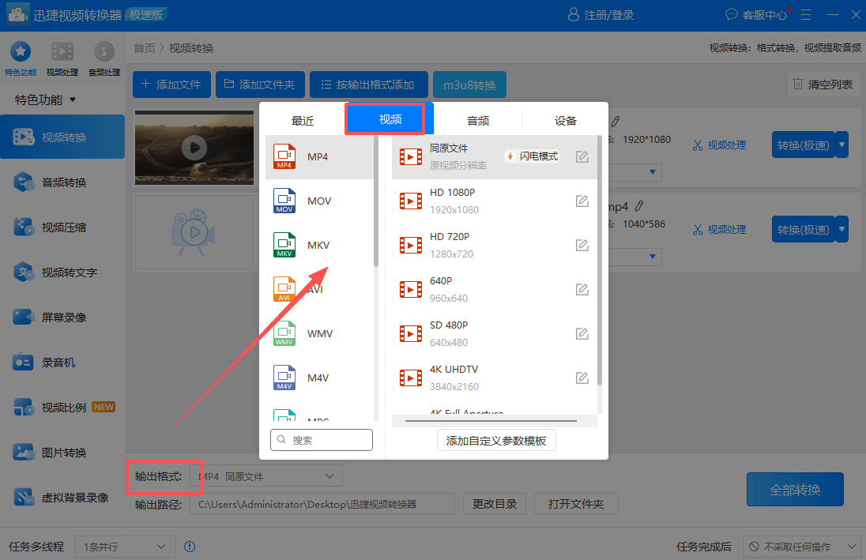This screenshot has width=866, height=560.
Task: Click 添加自定义参数模板
Action: (495, 440)
